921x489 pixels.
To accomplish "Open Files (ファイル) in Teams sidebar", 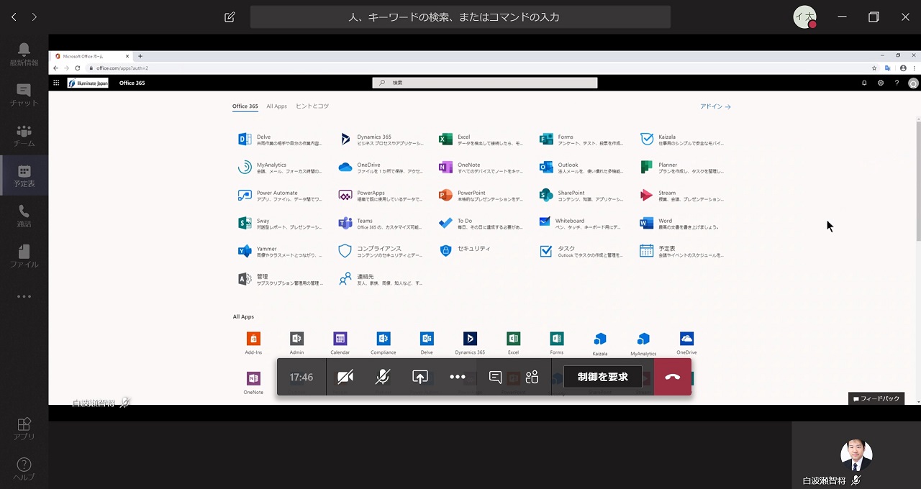I will (24, 256).
